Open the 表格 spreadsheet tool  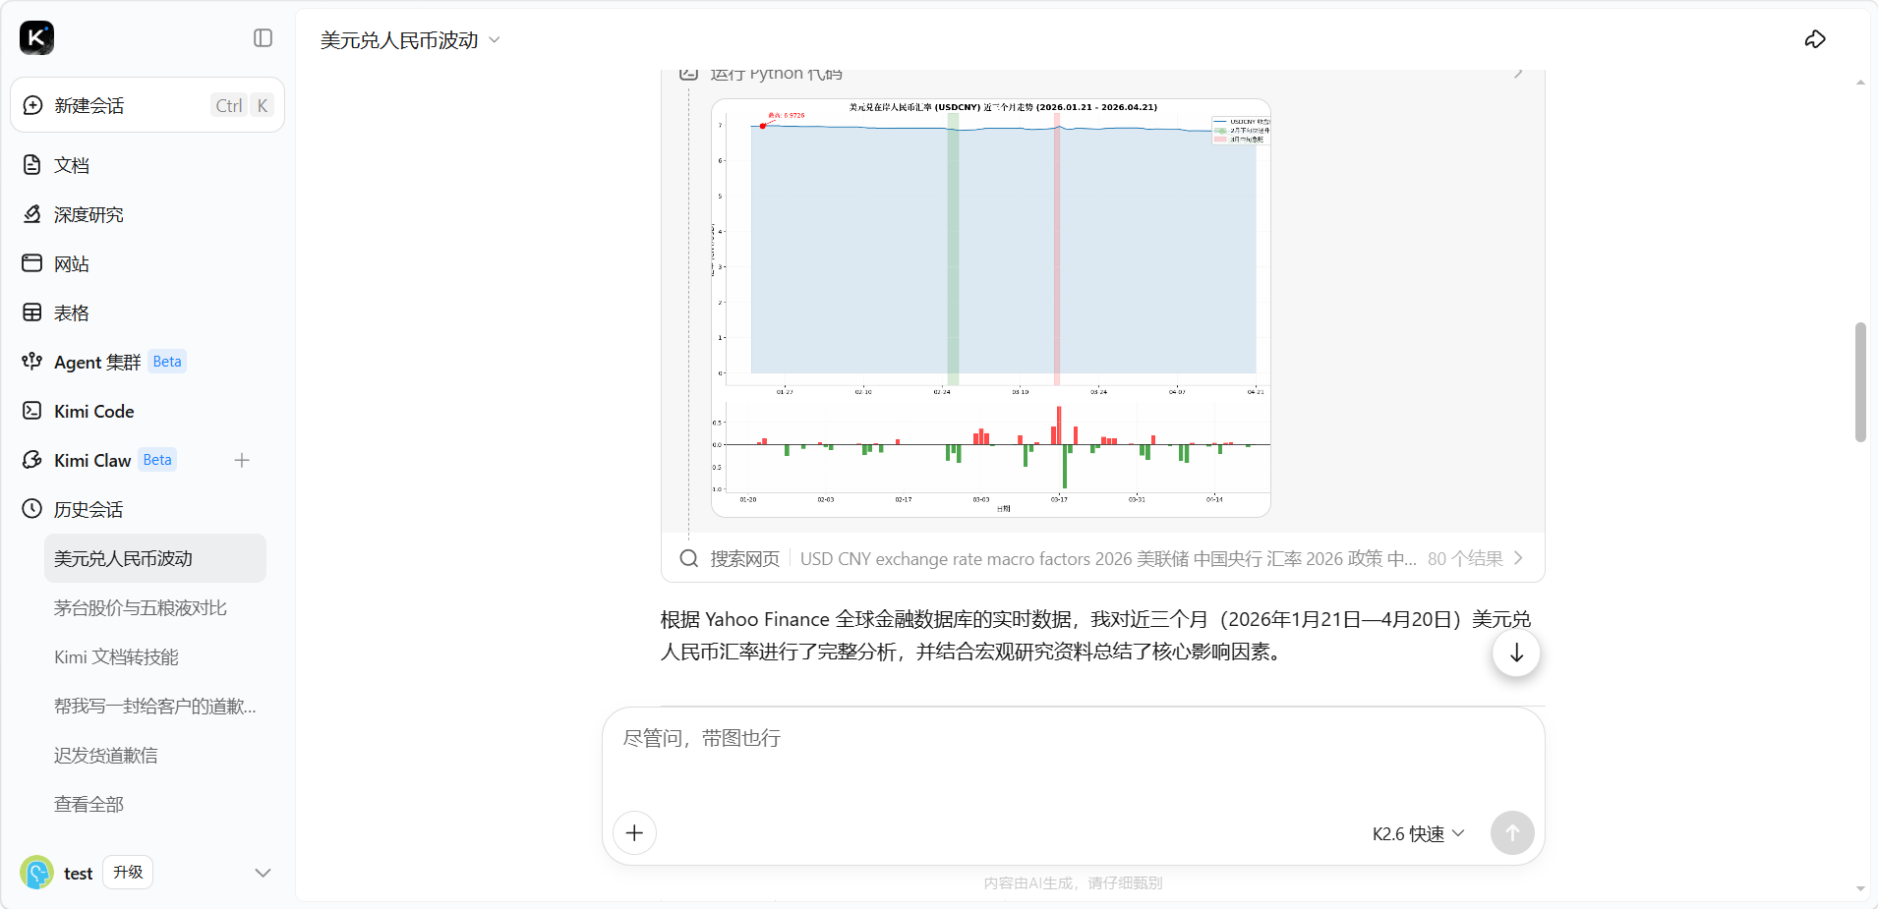(71, 312)
